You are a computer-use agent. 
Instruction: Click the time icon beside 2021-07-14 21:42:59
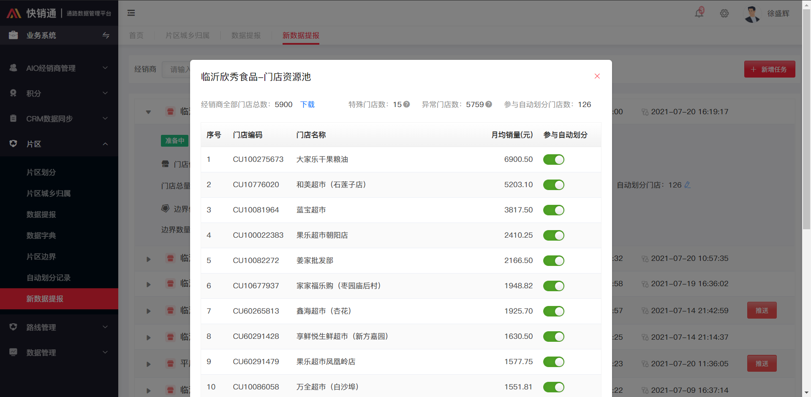point(645,311)
